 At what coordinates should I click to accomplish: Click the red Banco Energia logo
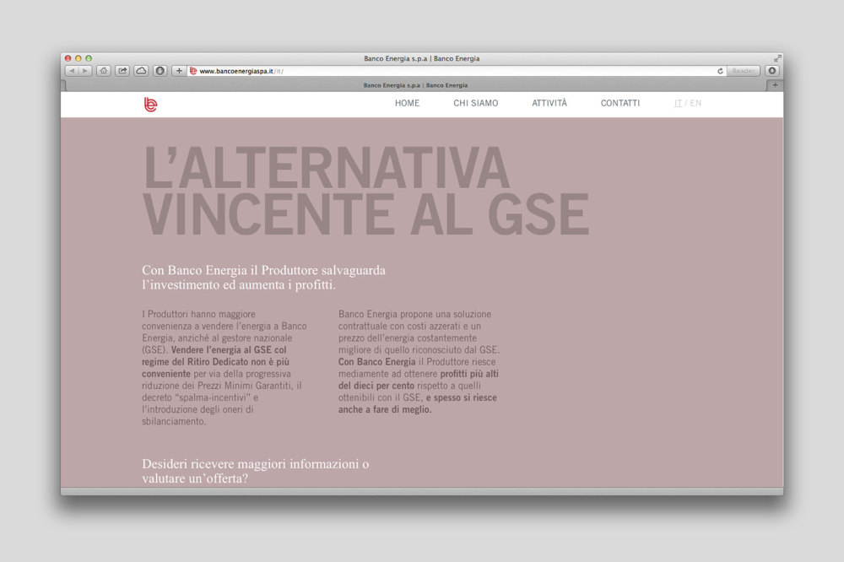(x=151, y=105)
